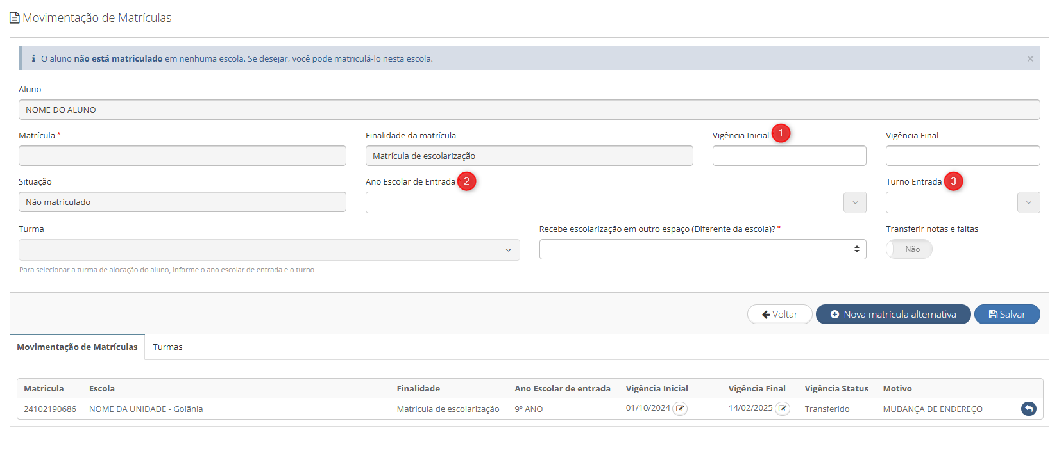Click the Transferido status cell
1059x460 pixels.
[x=827, y=409]
